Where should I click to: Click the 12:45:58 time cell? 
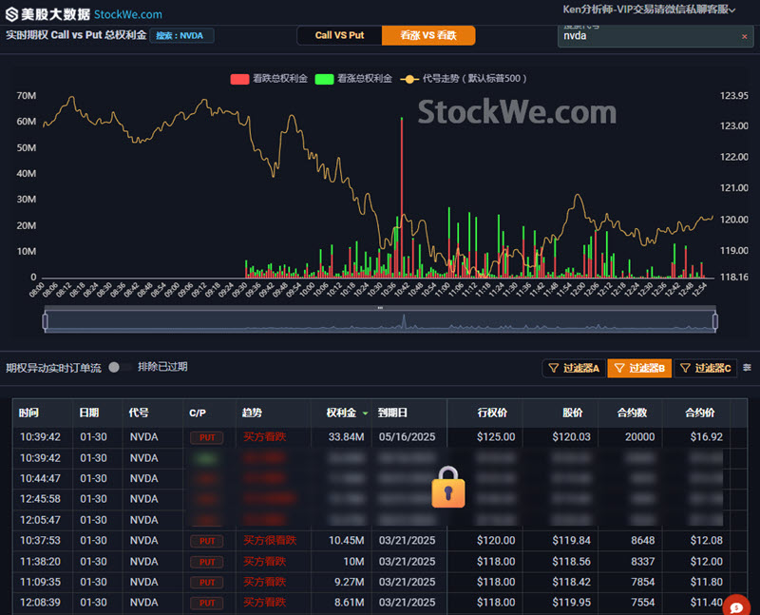tap(40, 499)
